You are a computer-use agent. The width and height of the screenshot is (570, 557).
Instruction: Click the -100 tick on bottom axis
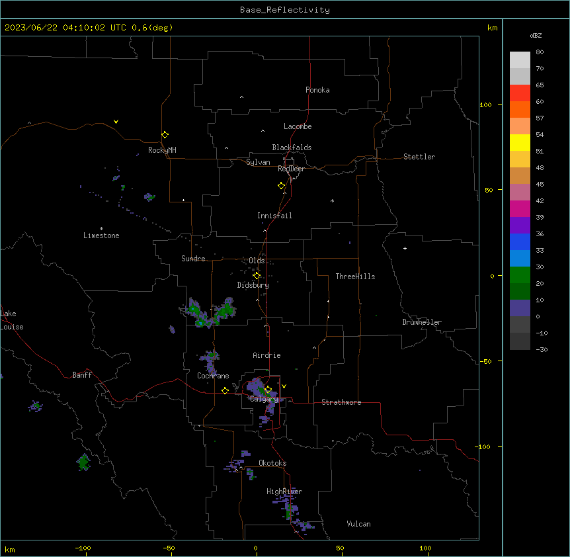click(x=83, y=548)
